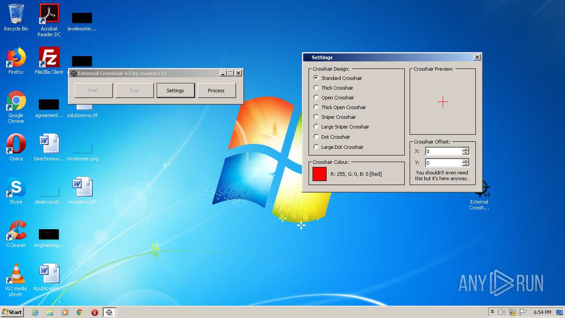Select the CCleaner desktop icon
This screenshot has height=318, width=565.
[16, 234]
